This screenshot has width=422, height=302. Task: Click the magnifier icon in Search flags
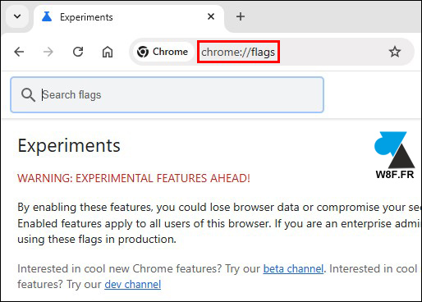[28, 95]
